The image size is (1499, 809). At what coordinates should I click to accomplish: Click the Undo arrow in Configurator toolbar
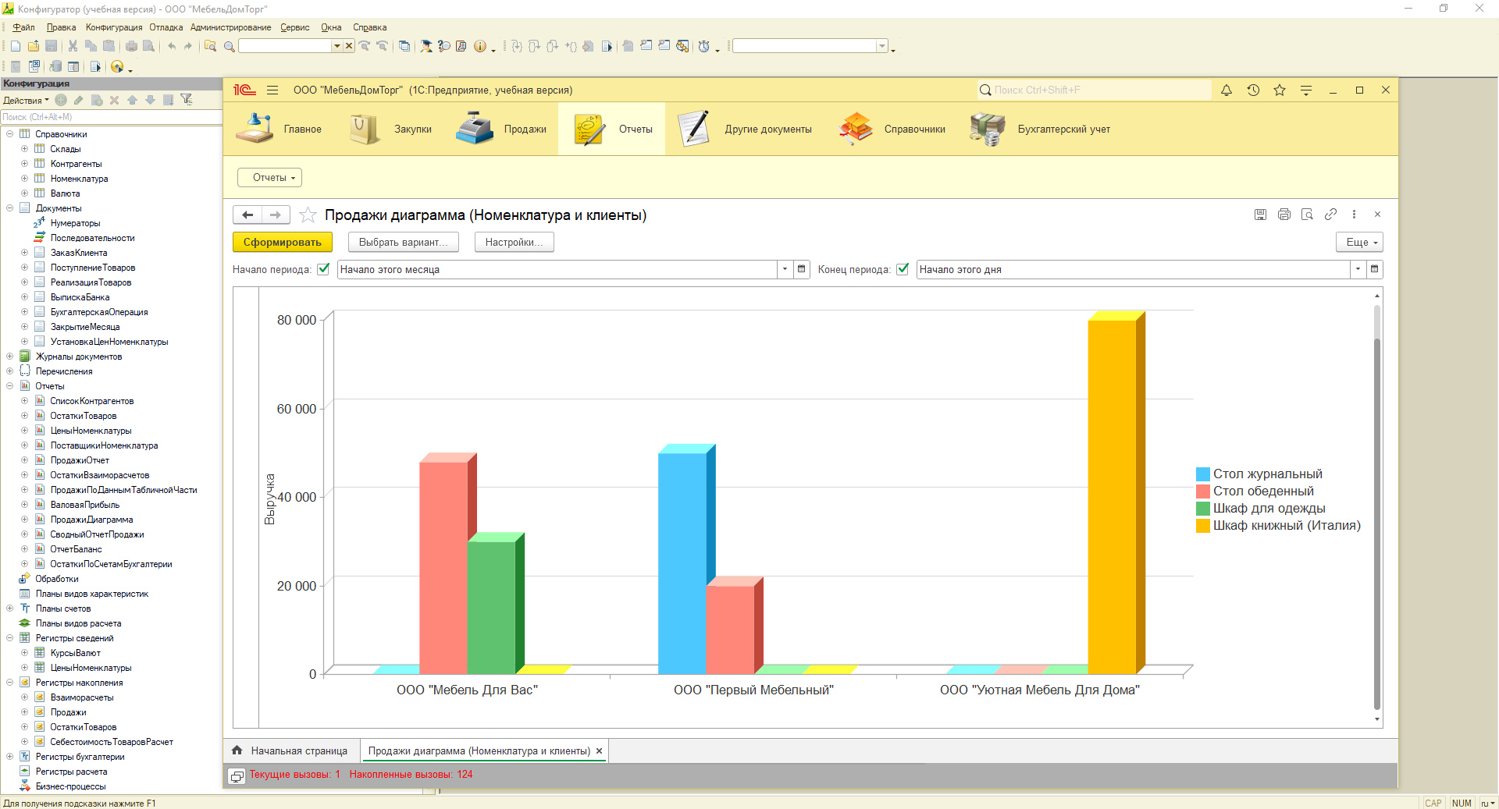pyautogui.click(x=171, y=46)
